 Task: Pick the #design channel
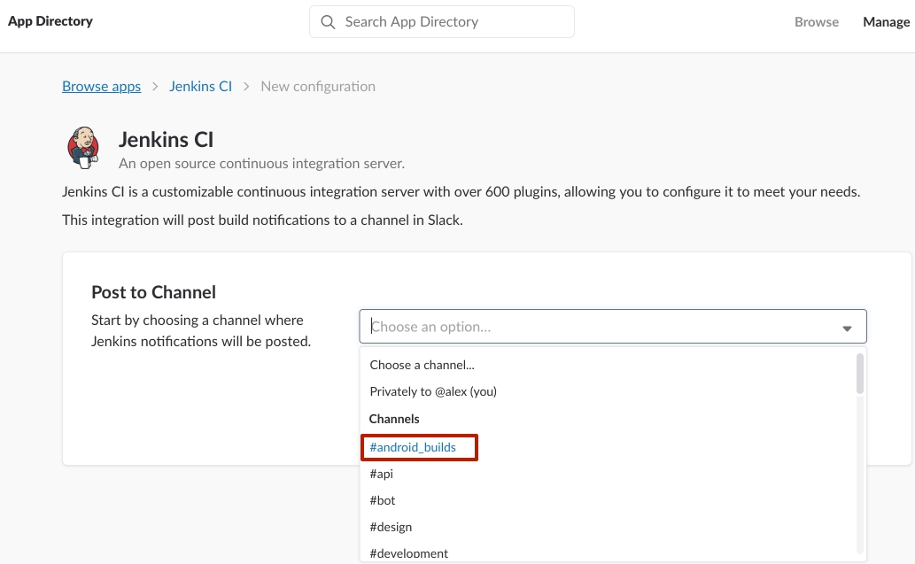point(391,527)
